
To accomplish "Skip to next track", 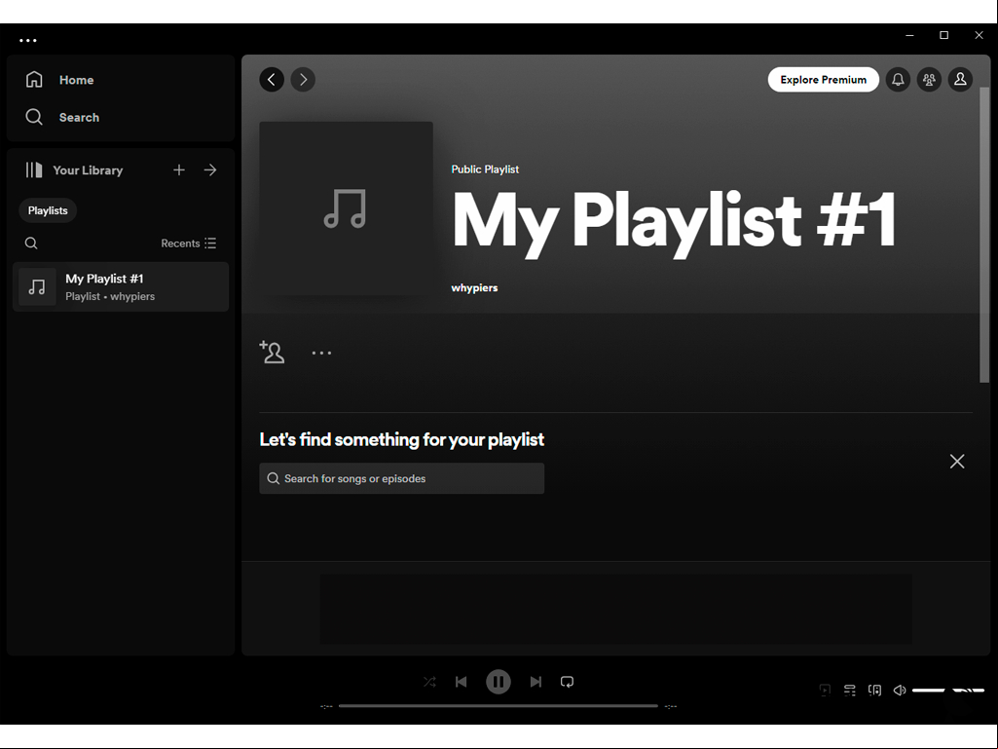I will tap(536, 682).
